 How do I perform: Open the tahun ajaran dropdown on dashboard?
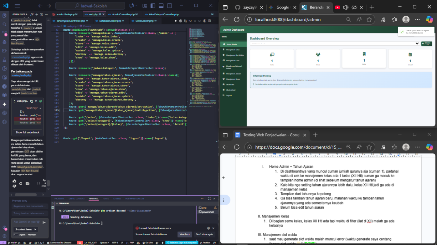click(x=334, y=44)
